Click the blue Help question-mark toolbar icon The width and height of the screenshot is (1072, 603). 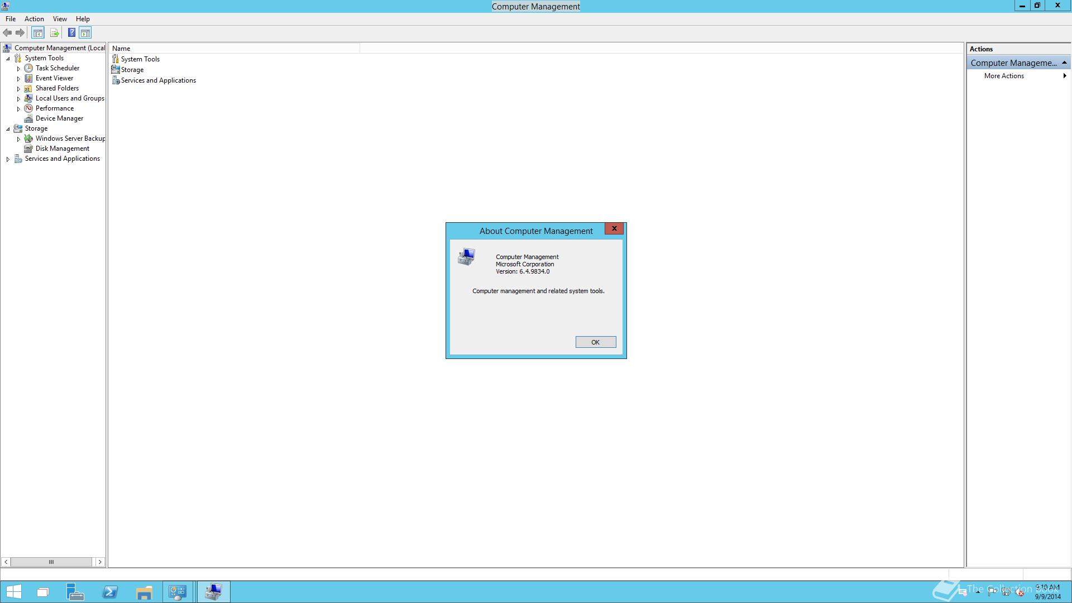pos(71,33)
